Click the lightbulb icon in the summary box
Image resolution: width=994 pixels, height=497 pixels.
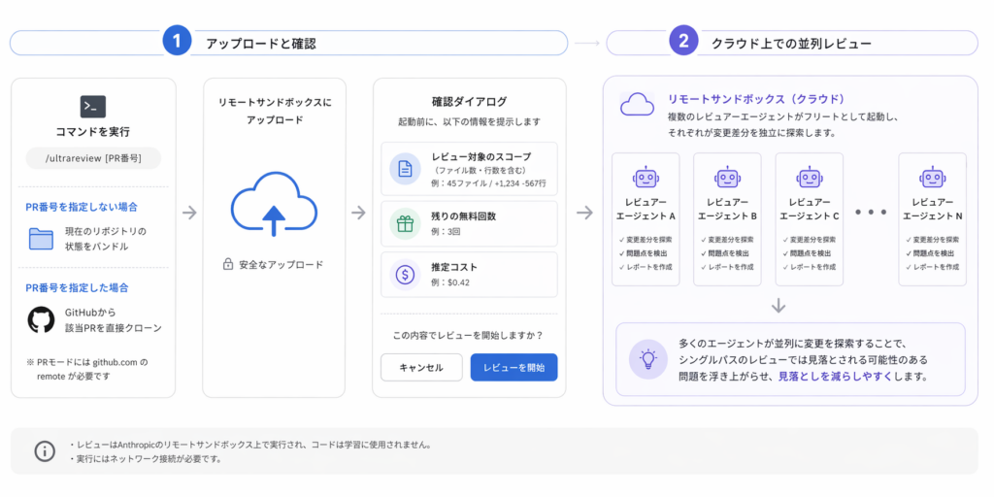(x=646, y=358)
